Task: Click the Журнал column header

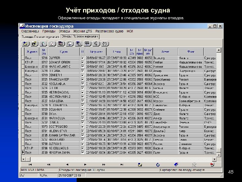Action: pyautogui.click(x=32, y=52)
